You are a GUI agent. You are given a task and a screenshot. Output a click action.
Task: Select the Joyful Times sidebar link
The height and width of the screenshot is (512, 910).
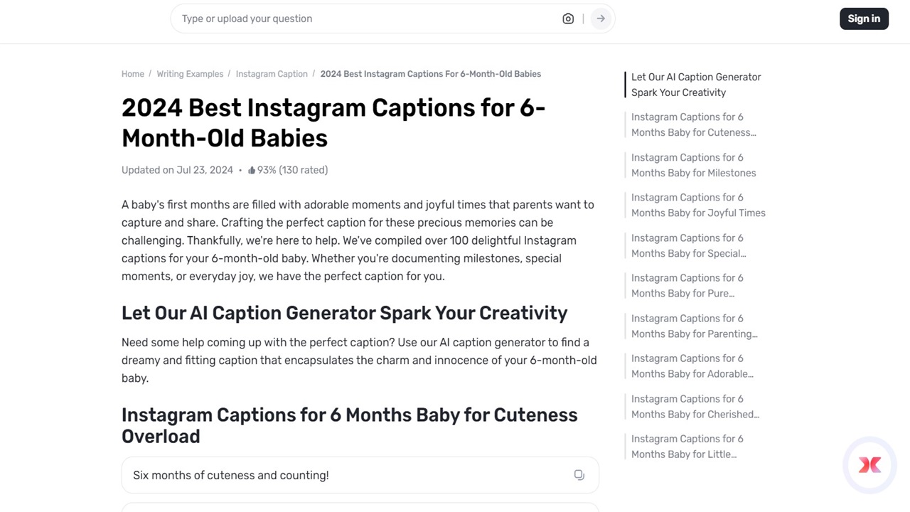698,205
